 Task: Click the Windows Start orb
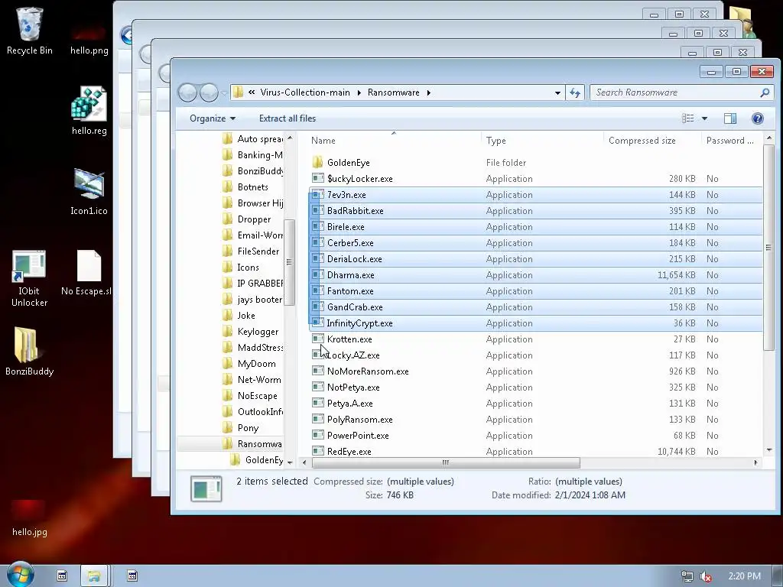pos(20,575)
